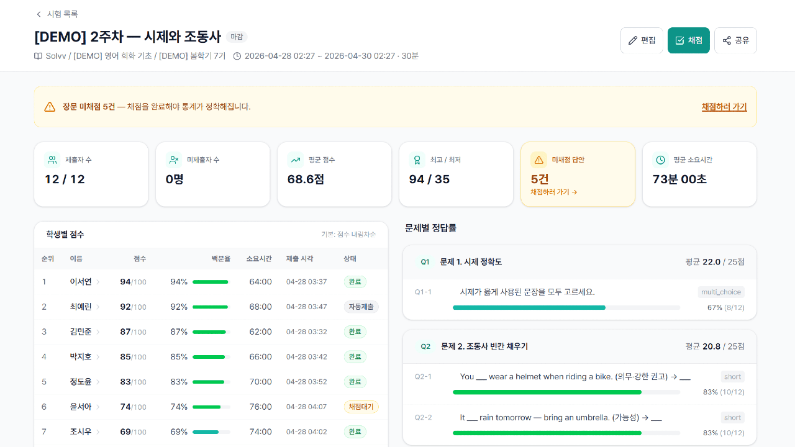The width and height of the screenshot is (795, 447).
Task: Click 박지호's score 85/100
Action: (133, 357)
